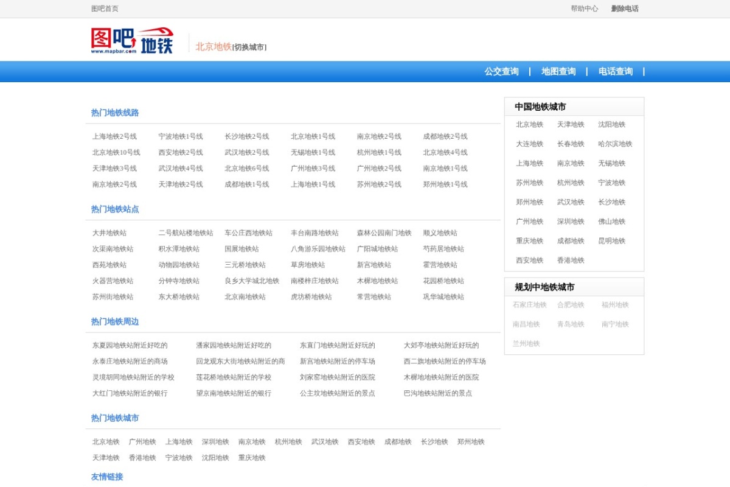Screen dimensions: 730x487
Task: Click 香港地铁 in 中国地铁城市 panel
Action: click(x=571, y=260)
